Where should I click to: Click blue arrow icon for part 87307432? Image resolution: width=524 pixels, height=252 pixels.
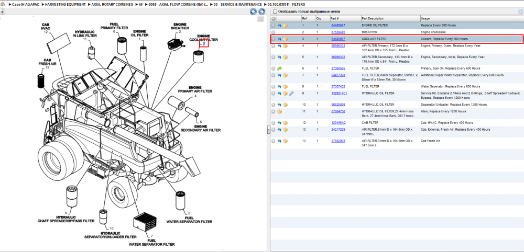[279, 87]
